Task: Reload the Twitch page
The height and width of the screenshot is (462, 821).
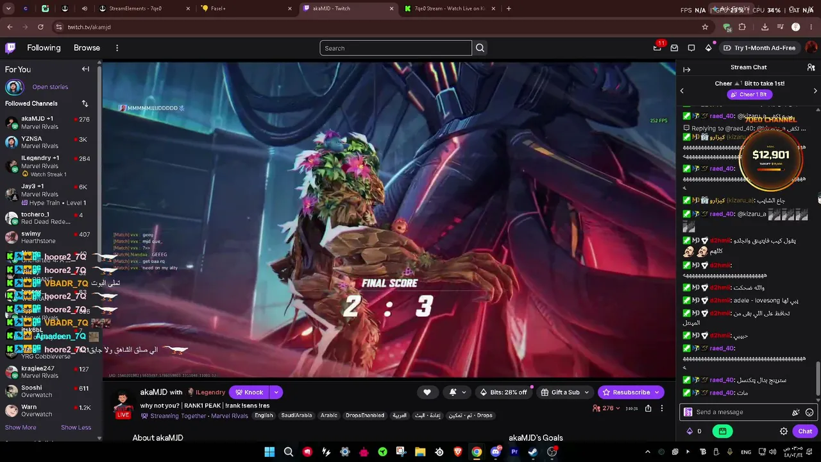Action: (x=40, y=27)
